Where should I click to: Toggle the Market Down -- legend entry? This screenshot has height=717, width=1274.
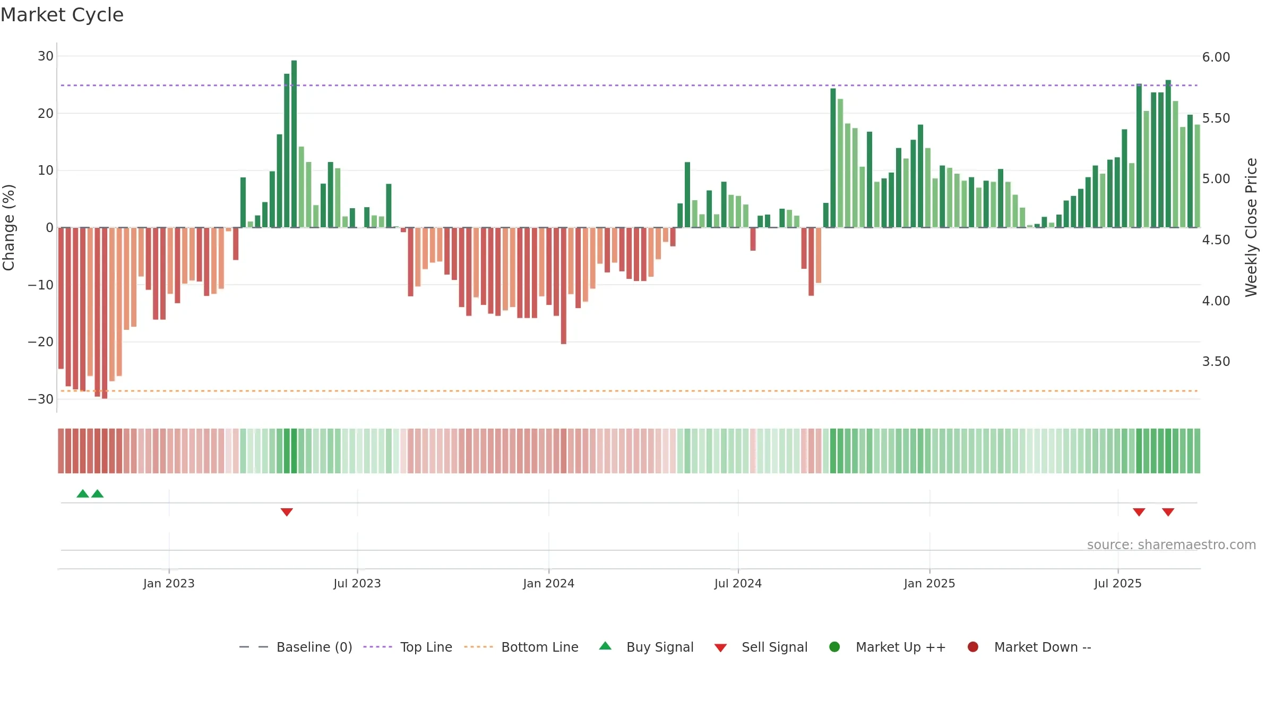(x=1029, y=647)
